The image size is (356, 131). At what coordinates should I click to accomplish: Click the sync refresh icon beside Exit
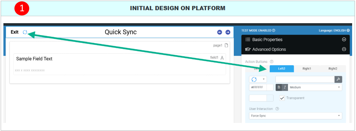pyautogui.click(x=25, y=32)
